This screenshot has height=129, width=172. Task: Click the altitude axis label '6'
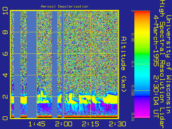[5, 54]
